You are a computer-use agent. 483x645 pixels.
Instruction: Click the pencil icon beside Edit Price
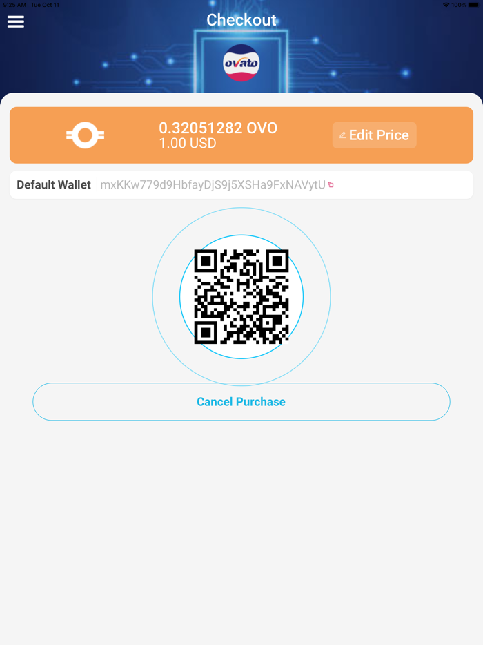342,135
